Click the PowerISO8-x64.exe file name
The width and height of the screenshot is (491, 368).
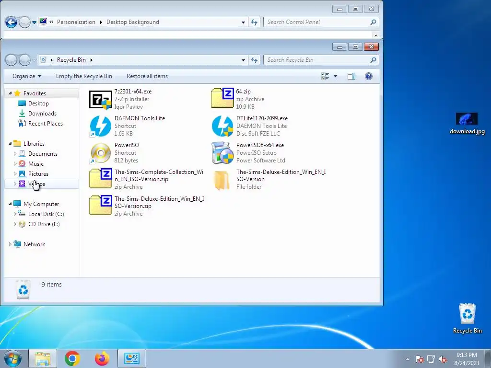(x=260, y=145)
